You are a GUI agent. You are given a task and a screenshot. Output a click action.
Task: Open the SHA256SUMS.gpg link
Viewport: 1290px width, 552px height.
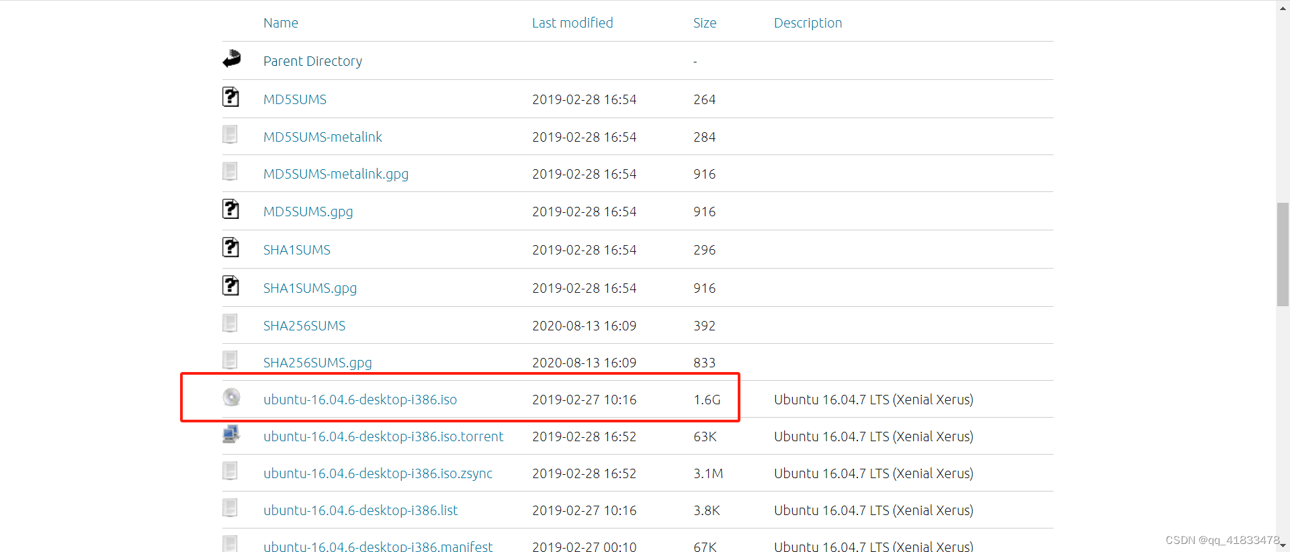tap(318, 363)
